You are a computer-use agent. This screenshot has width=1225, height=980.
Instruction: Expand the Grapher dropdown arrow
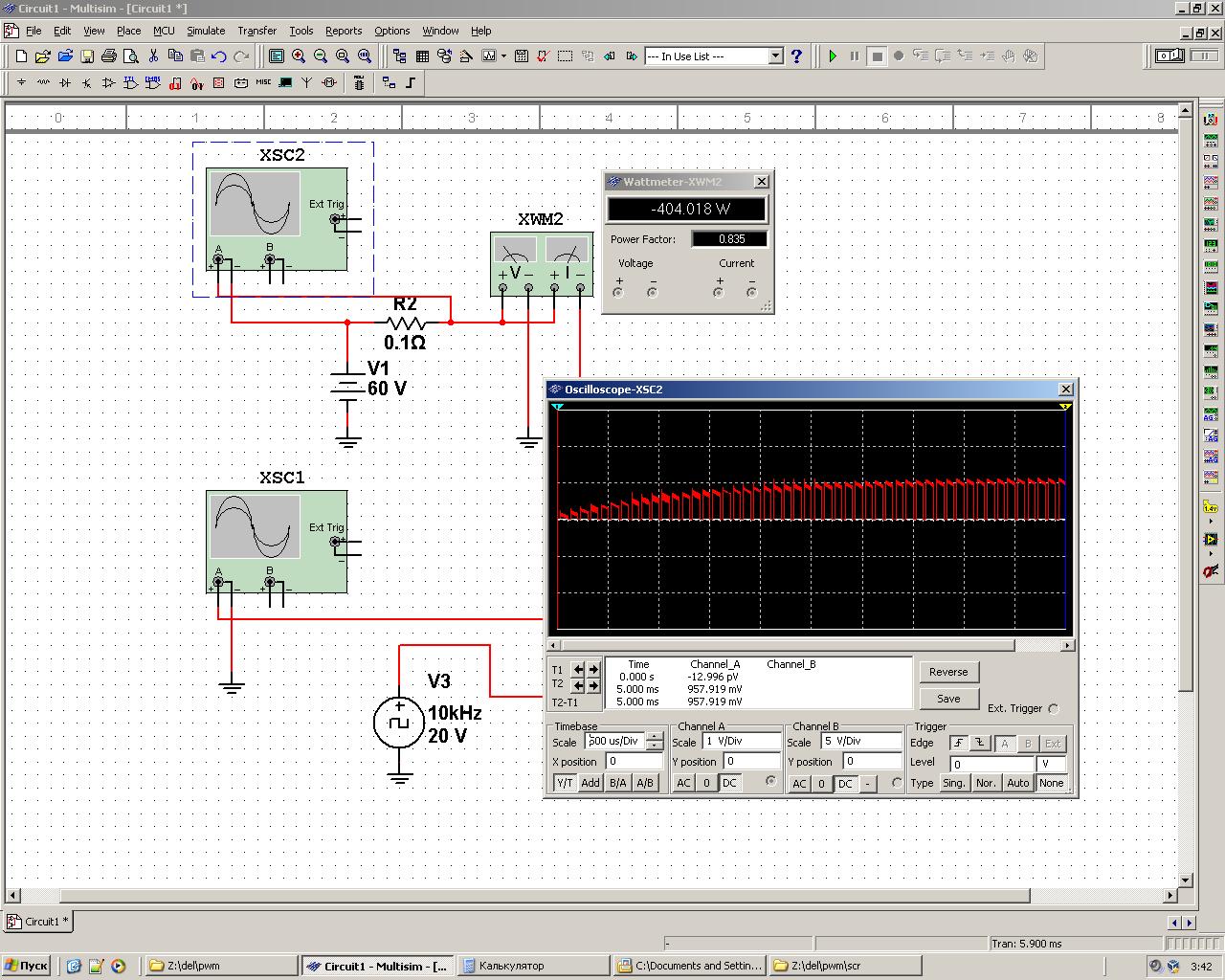(503, 56)
